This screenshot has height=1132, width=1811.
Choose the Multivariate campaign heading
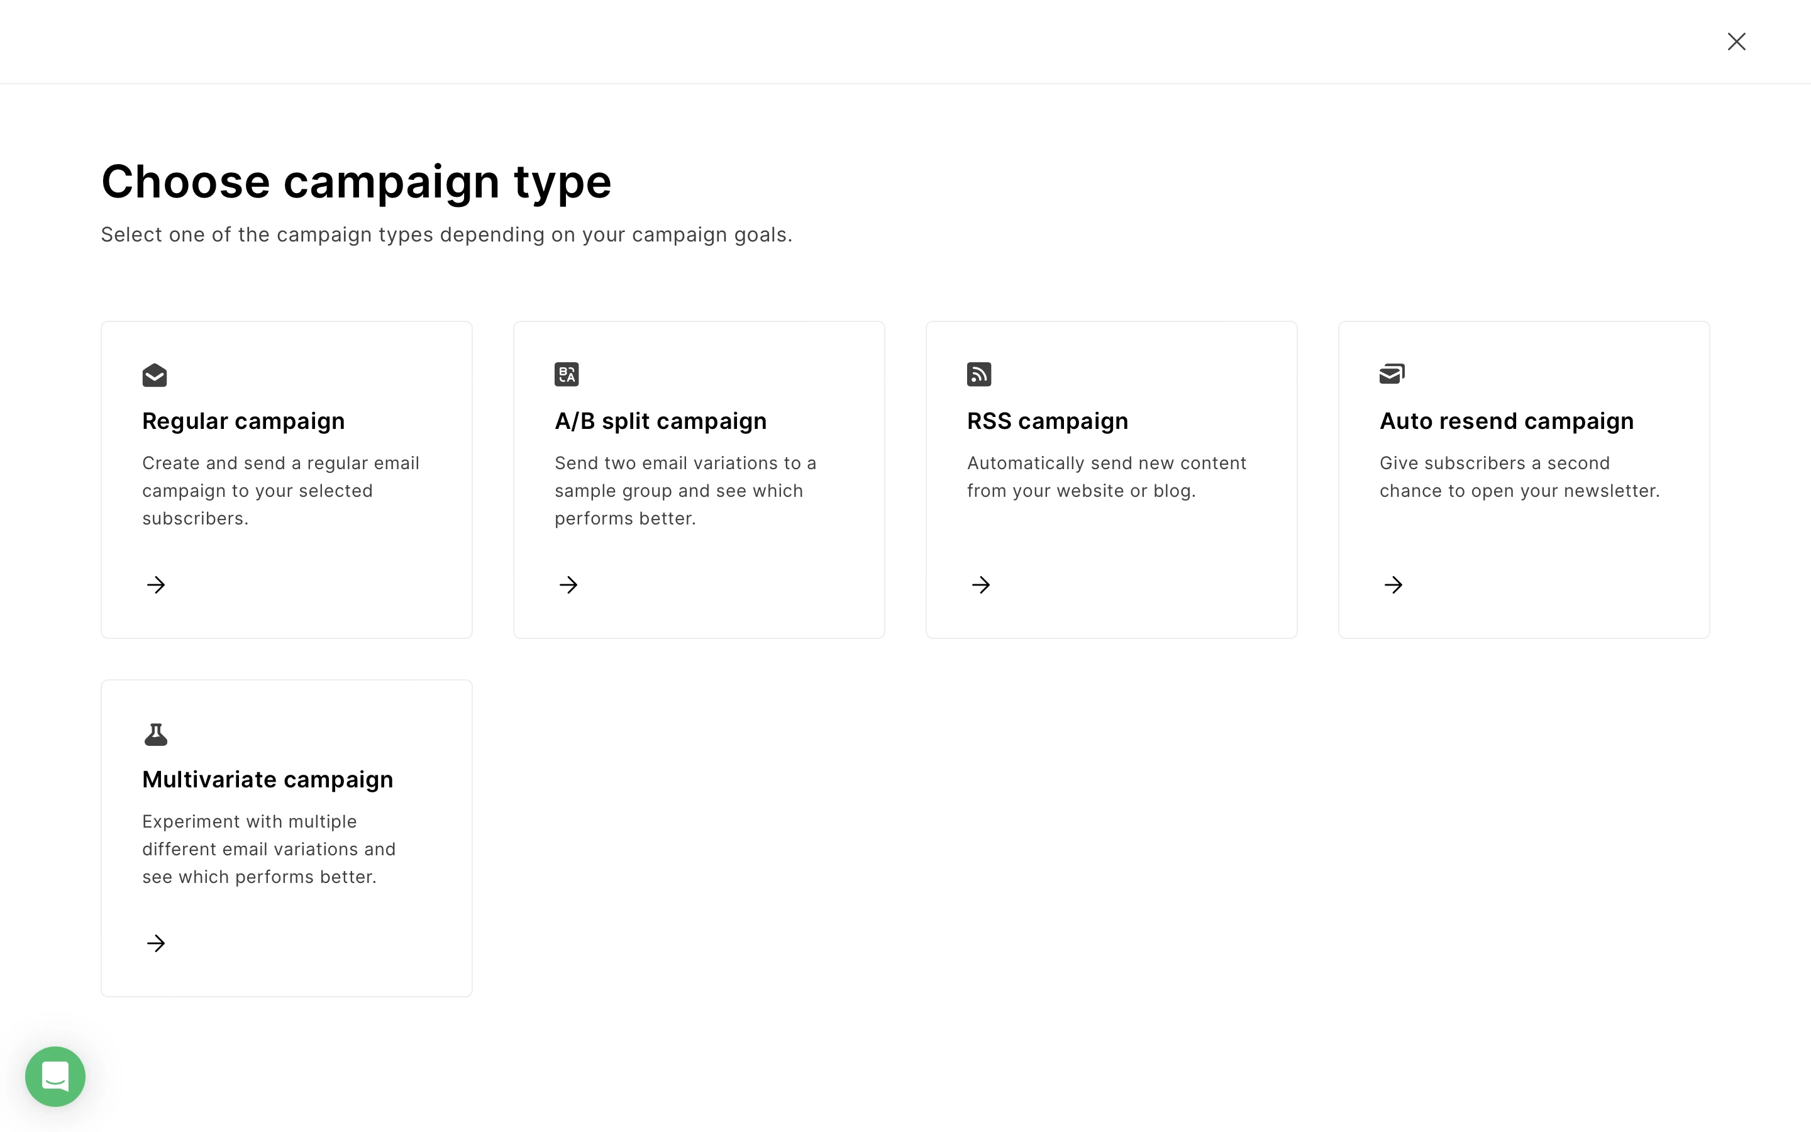pos(267,780)
